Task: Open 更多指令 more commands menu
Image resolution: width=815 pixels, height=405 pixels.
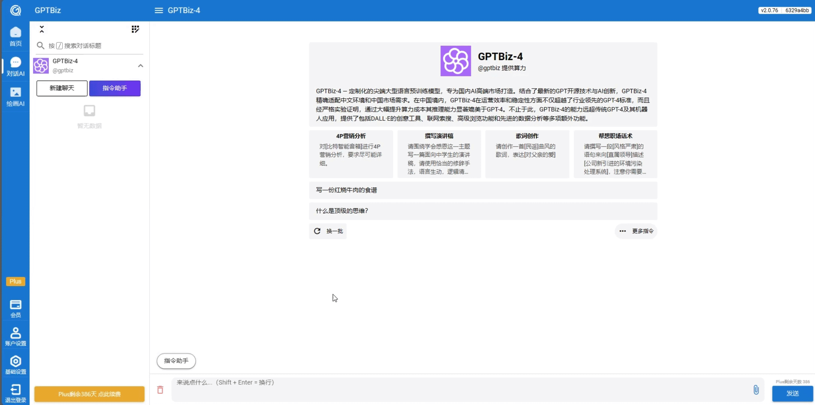Action: [x=636, y=231]
